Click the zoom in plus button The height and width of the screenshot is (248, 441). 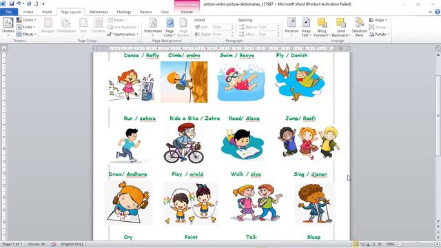tap(437, 244)
